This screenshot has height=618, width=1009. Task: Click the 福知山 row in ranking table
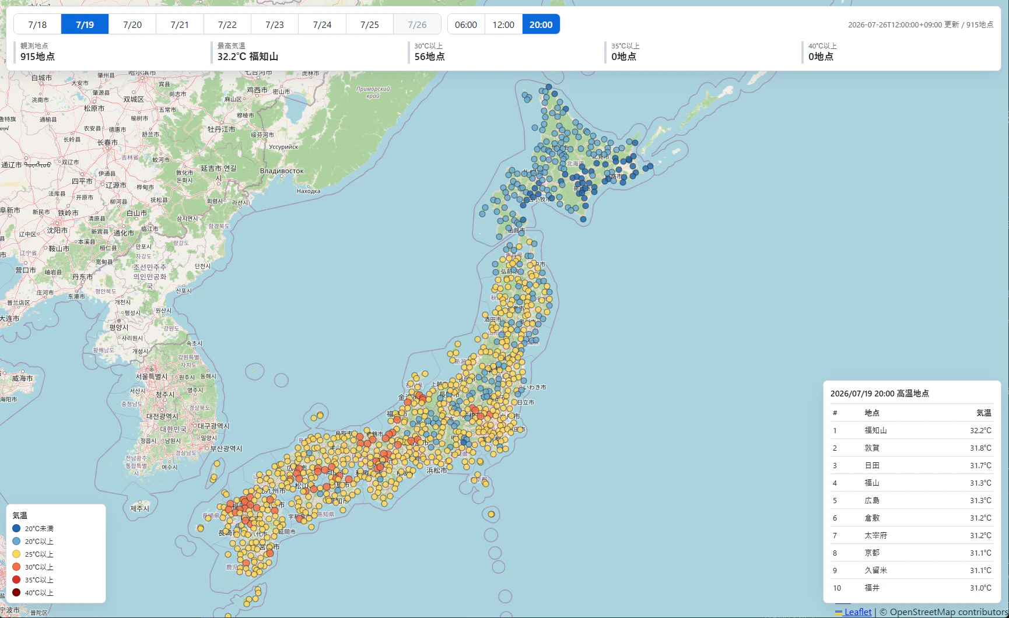coord(912,430)
